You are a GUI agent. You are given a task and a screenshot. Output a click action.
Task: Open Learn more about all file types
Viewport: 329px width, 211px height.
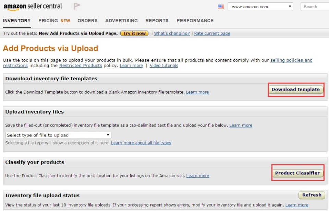pos(141,143)
